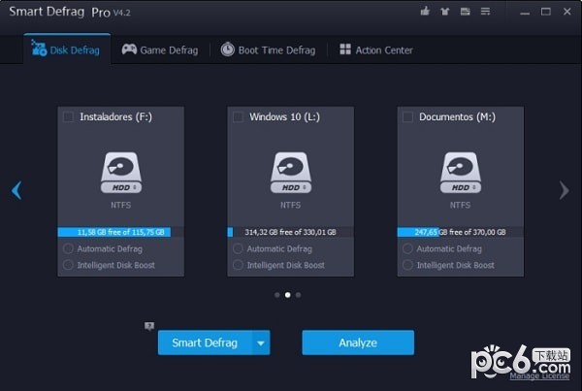Click the thumbs-up like icon
The width and height of the screenshot is (582, 391).
[425, 11]
